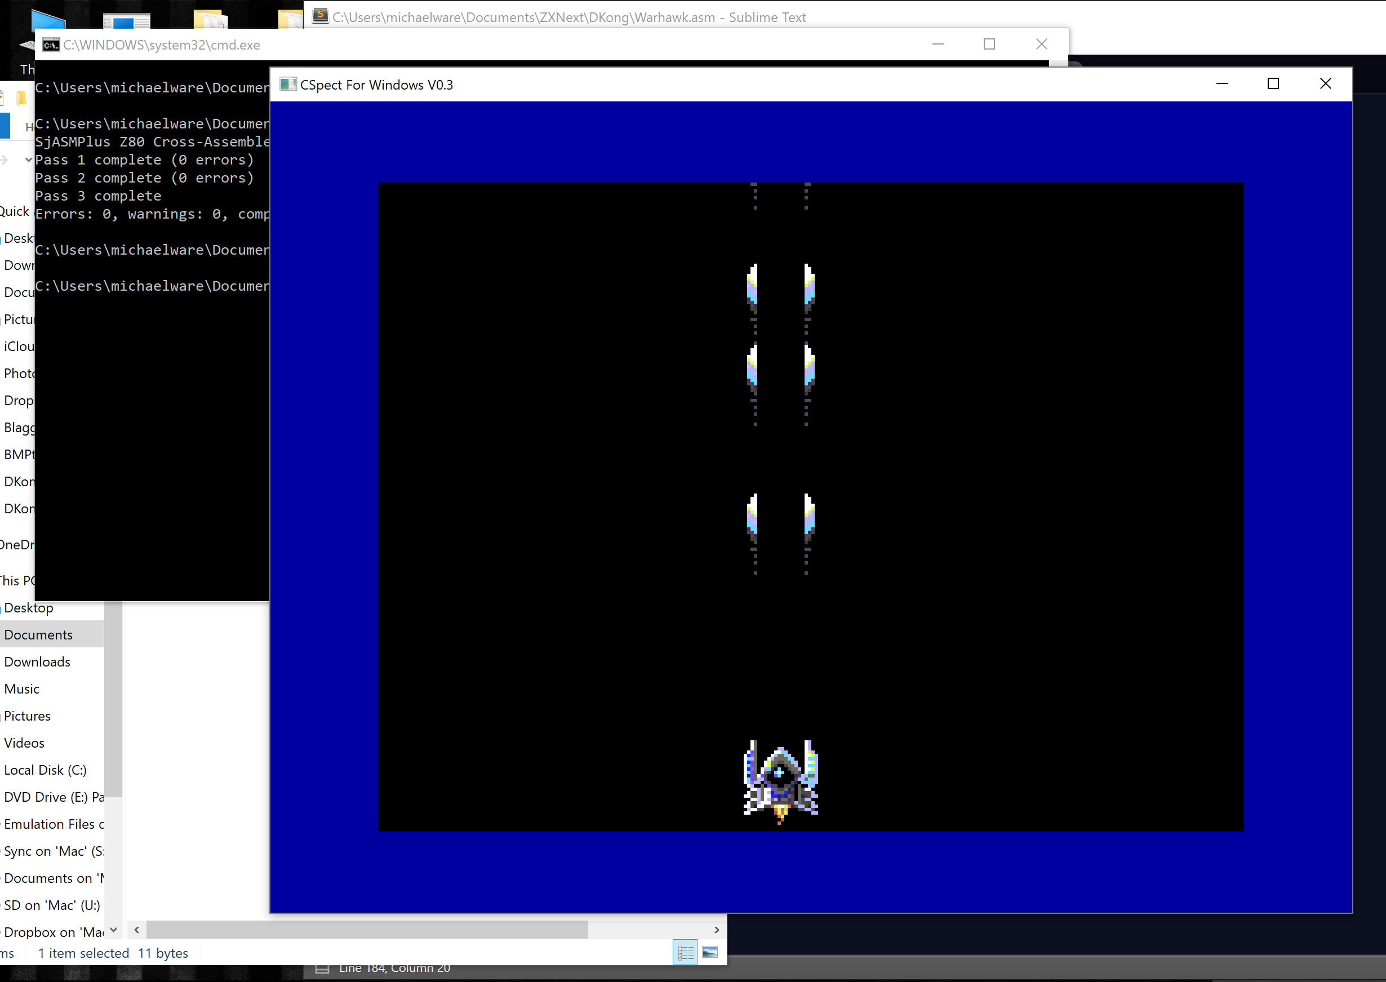1386x982 pixels.
Task: Minimize the CSpect For Windows window
Action: click(1221, 84)
